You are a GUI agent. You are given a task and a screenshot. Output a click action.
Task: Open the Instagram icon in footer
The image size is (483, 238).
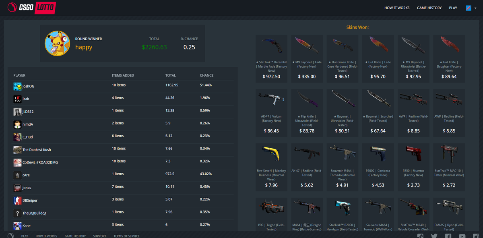pos(476,236)
